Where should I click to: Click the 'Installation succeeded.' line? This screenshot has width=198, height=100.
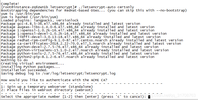pos(24,70)
